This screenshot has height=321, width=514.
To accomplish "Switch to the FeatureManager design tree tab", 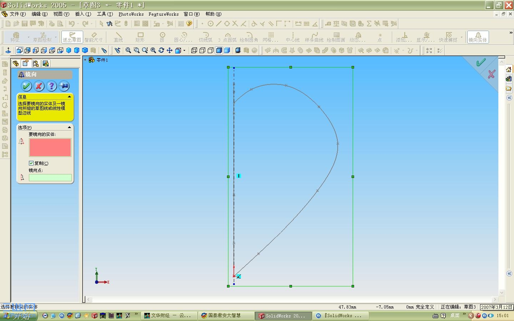I will 16,63.
